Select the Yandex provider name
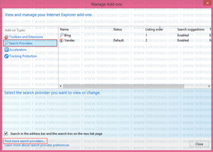This screenshot has width=213, height=152. click(x=70, y=40)
